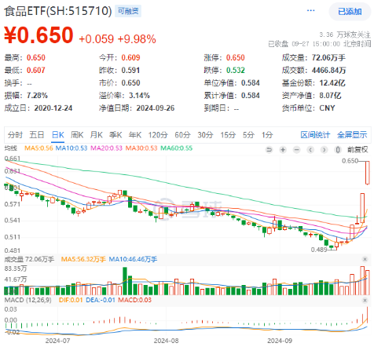Click the tallest green volume bar

point(125,281)
